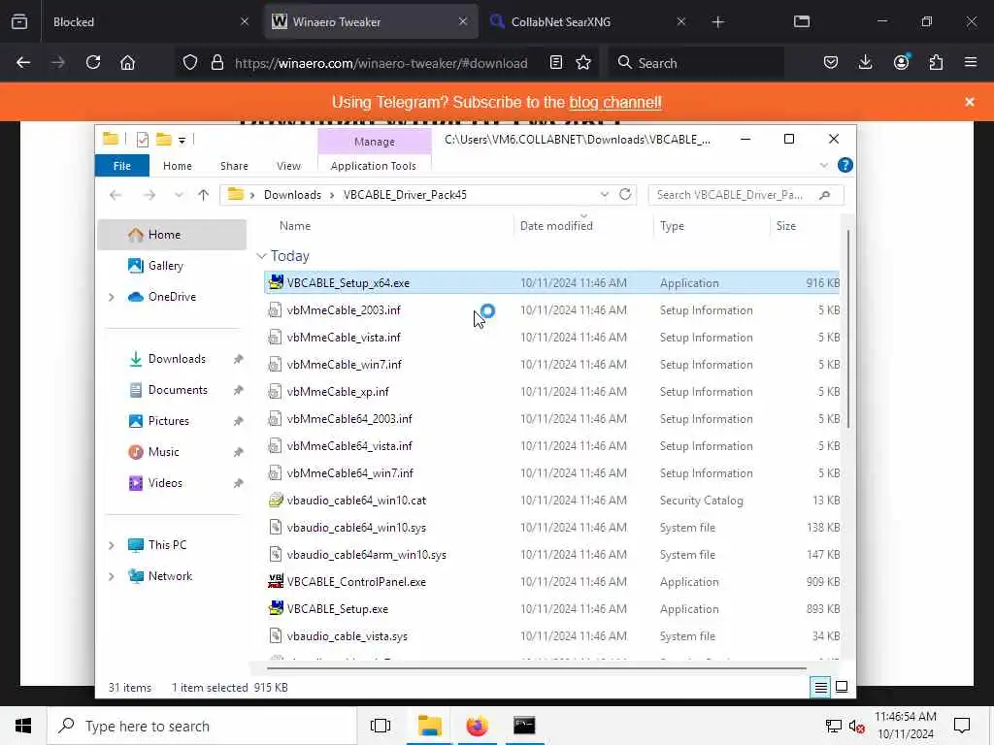Click New folder quick access icon
The image size is (994, 745).
coord(163,139)
